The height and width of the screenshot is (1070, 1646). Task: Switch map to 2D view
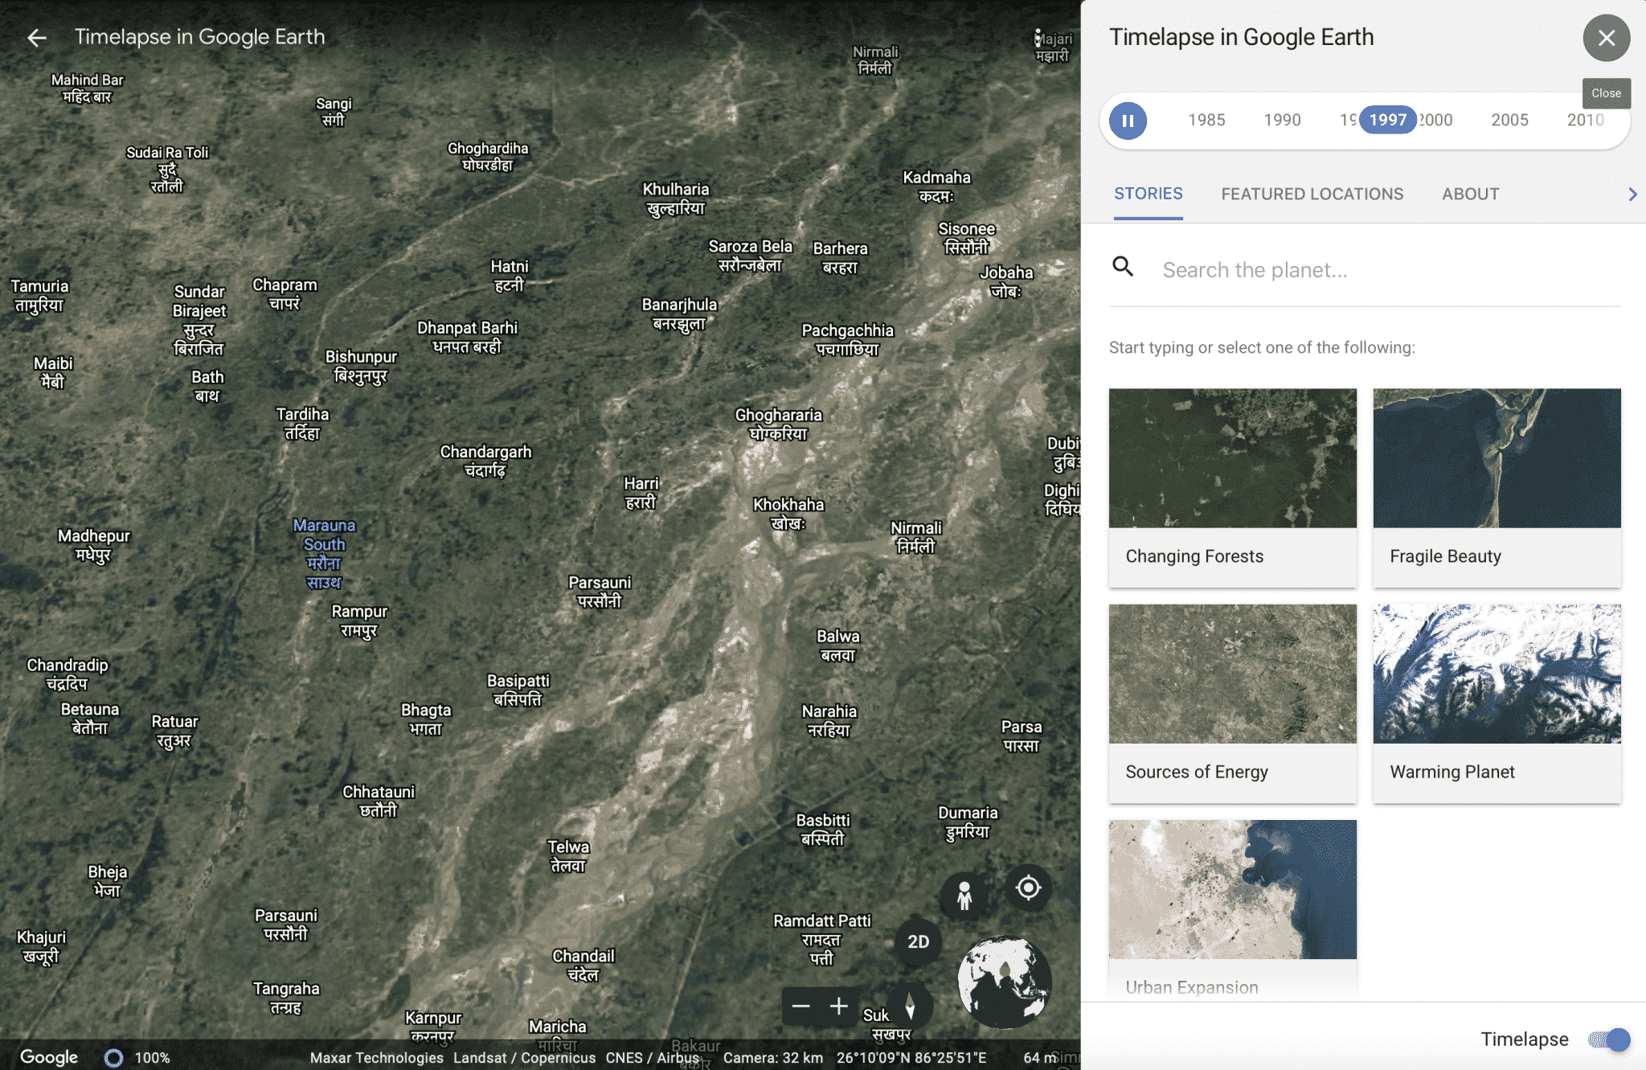[x=918, y=942]
